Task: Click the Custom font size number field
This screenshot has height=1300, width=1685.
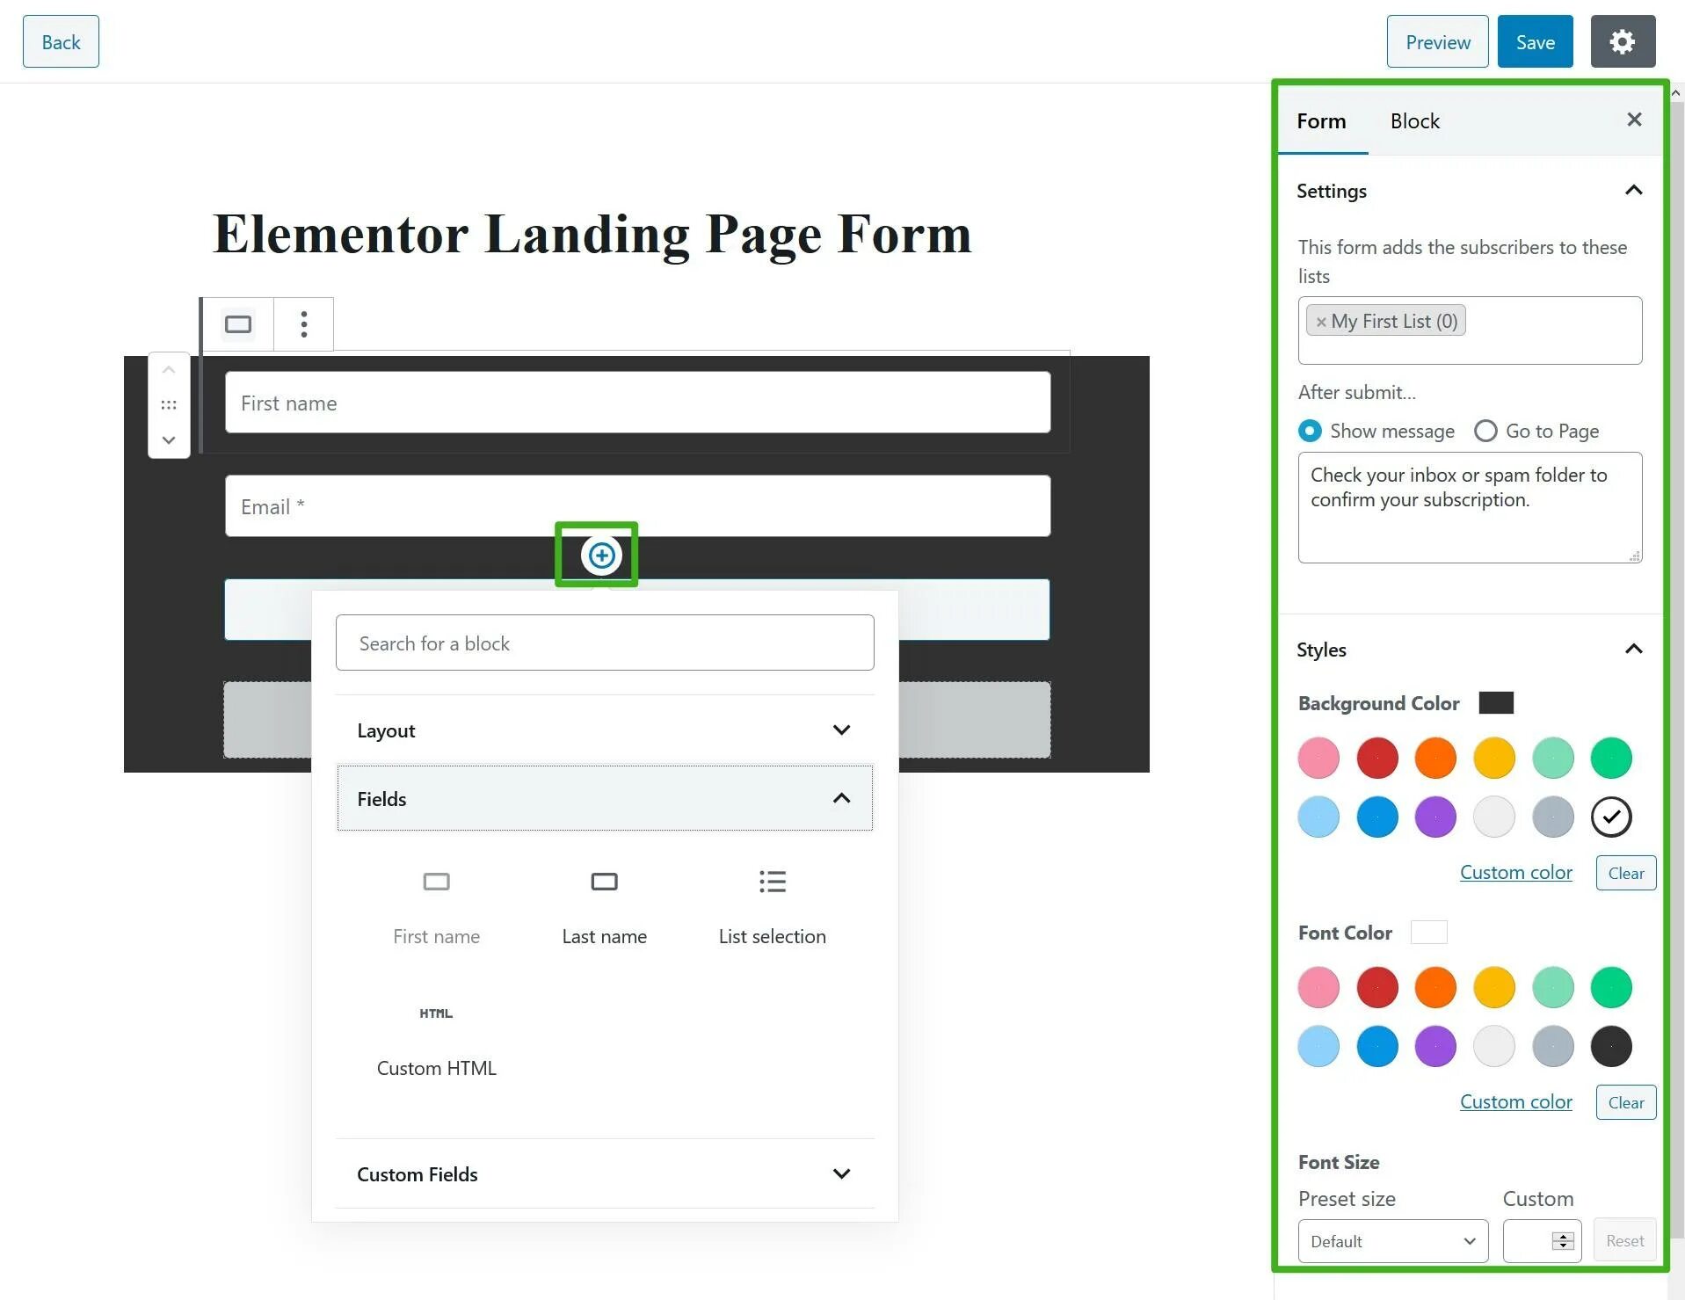Action: point(1542,1241)
